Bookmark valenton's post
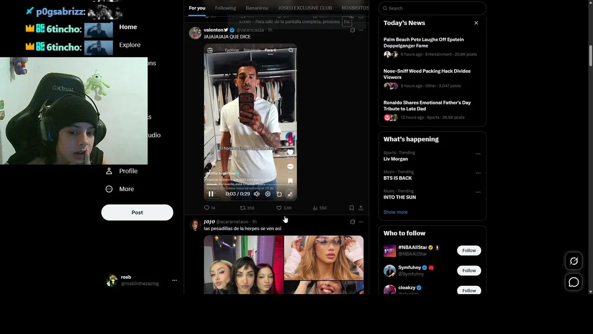The height and width of the screenshot is (334, 593). (x=352, y=208)
